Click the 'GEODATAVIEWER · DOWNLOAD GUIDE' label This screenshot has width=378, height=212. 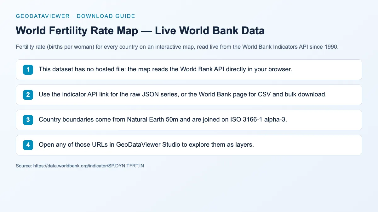coord(76,16)
